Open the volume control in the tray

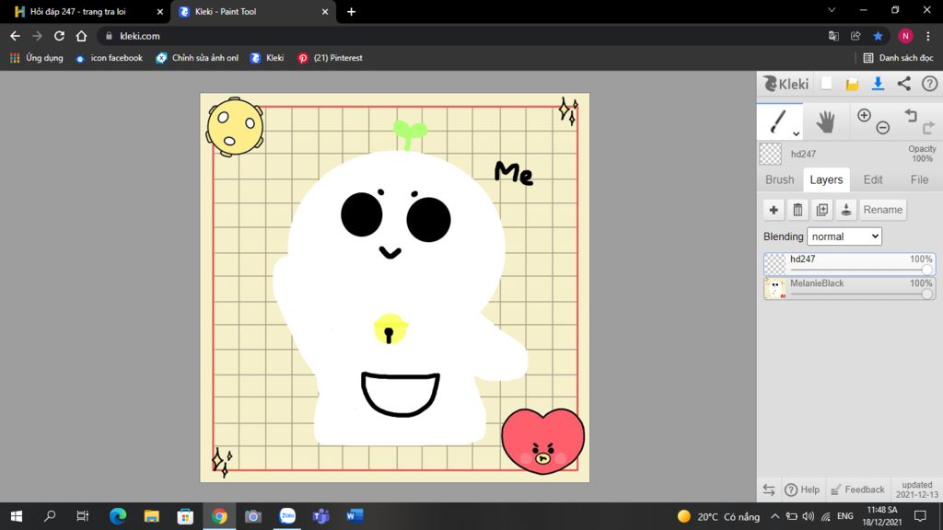point(809,516)
